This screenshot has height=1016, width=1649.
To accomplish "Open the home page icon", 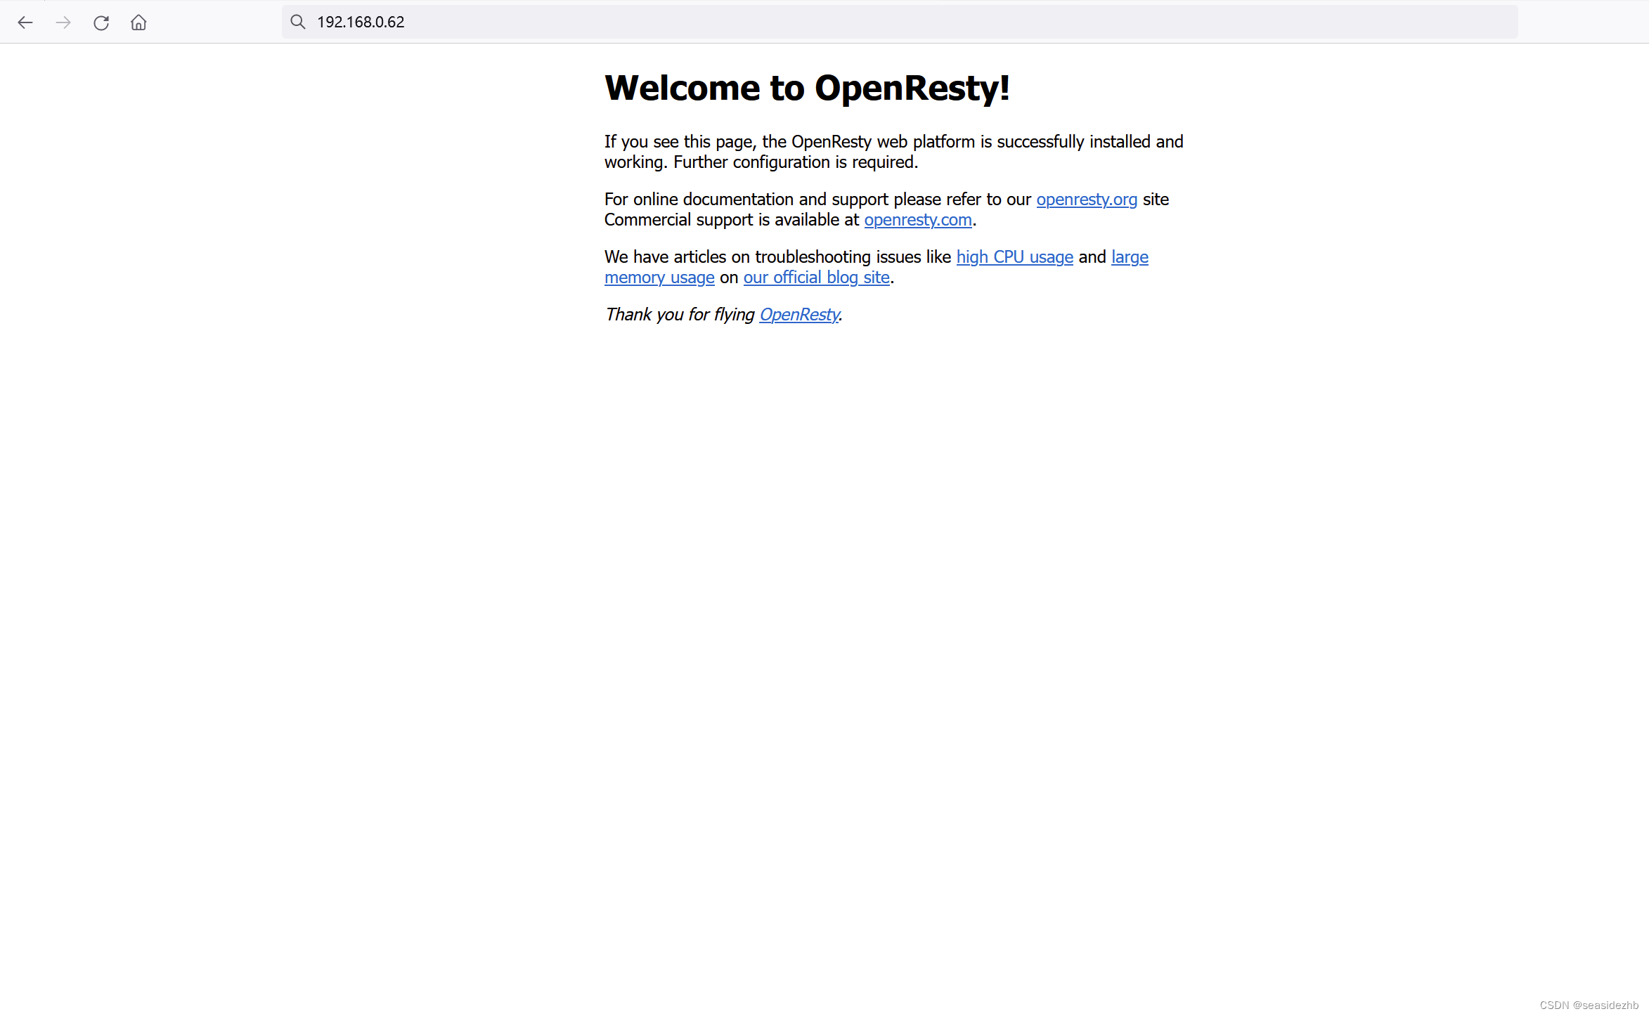I will [x=138, y=22].
